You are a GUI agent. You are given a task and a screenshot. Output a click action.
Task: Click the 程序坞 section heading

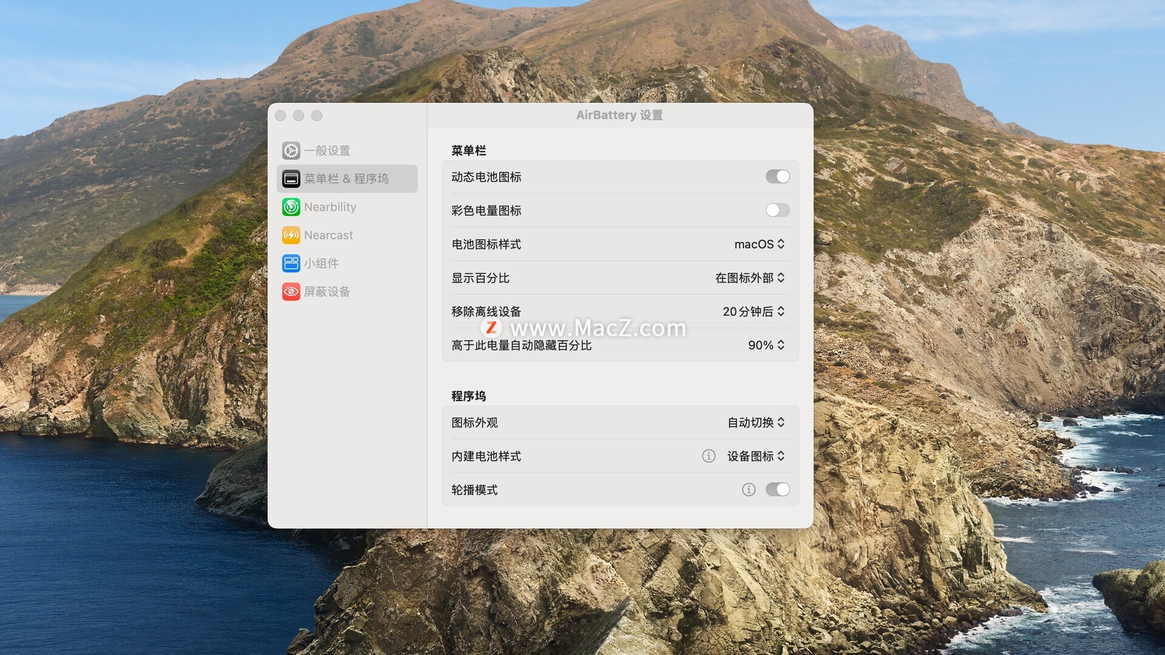click(468, 396)
